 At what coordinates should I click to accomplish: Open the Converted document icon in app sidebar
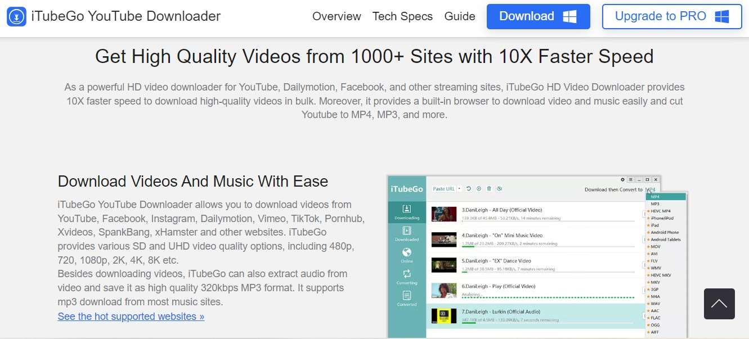[x=407, y=295]
